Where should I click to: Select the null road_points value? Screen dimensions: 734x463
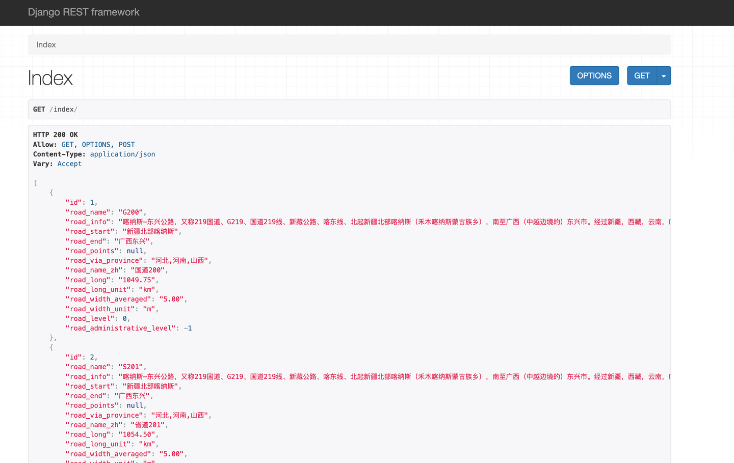[x=135, y=251]
